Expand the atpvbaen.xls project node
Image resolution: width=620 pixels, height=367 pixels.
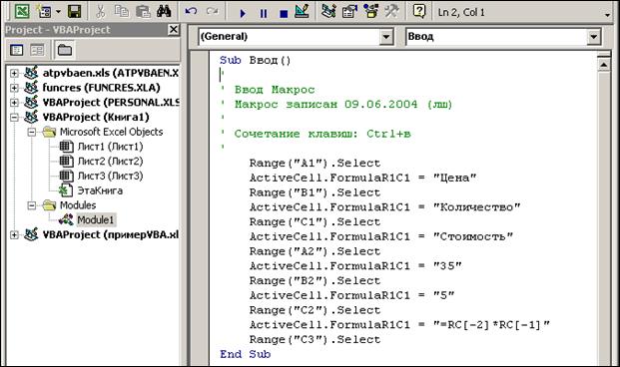point(14,73)
